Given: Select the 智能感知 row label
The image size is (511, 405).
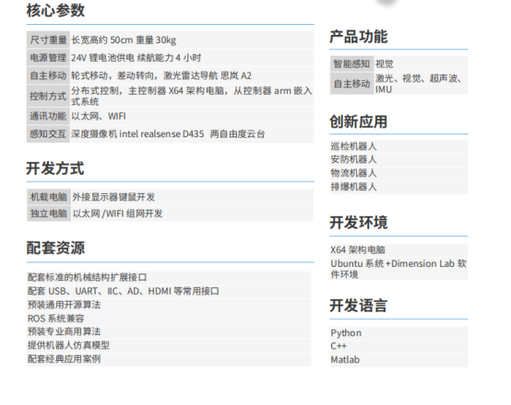Looking at the screenshot, I should 351,64.
